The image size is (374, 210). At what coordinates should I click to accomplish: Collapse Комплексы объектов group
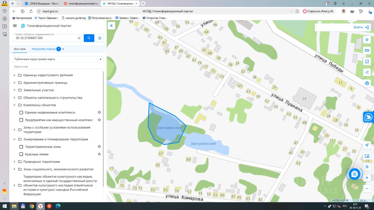[14, 105]
